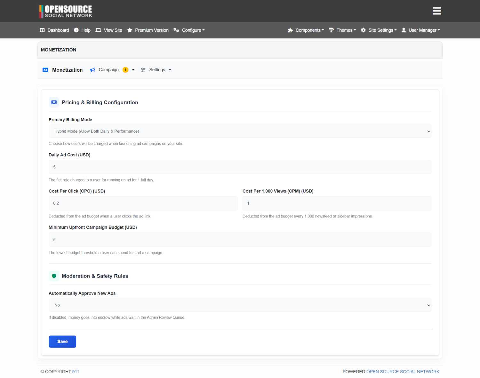
Task: Open the Components menu
Action: click(x=306, y=30)
